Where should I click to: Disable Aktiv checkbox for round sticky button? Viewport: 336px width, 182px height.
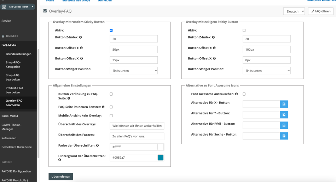click(111, 30)
